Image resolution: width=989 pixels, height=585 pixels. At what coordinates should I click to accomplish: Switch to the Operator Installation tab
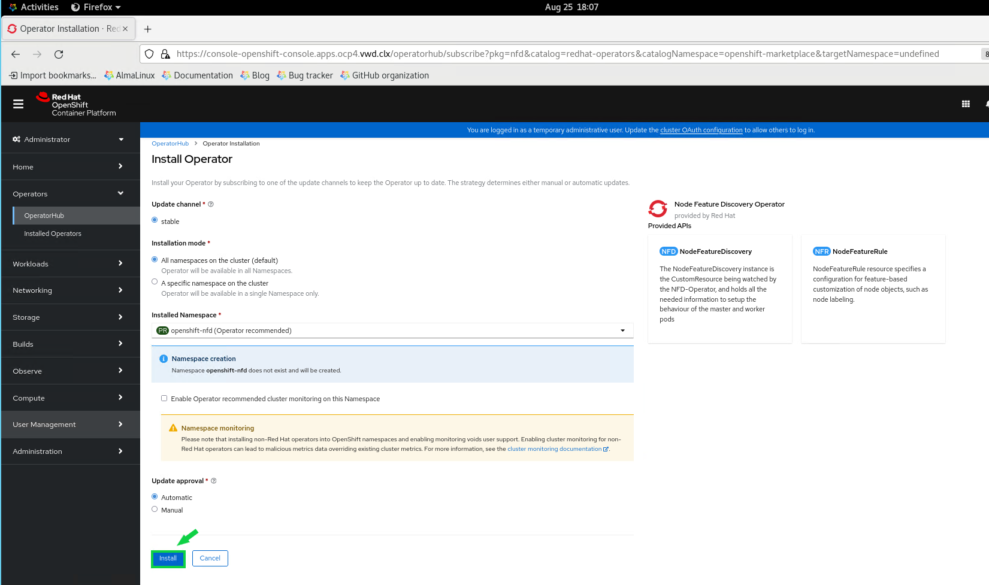point(68,29)
